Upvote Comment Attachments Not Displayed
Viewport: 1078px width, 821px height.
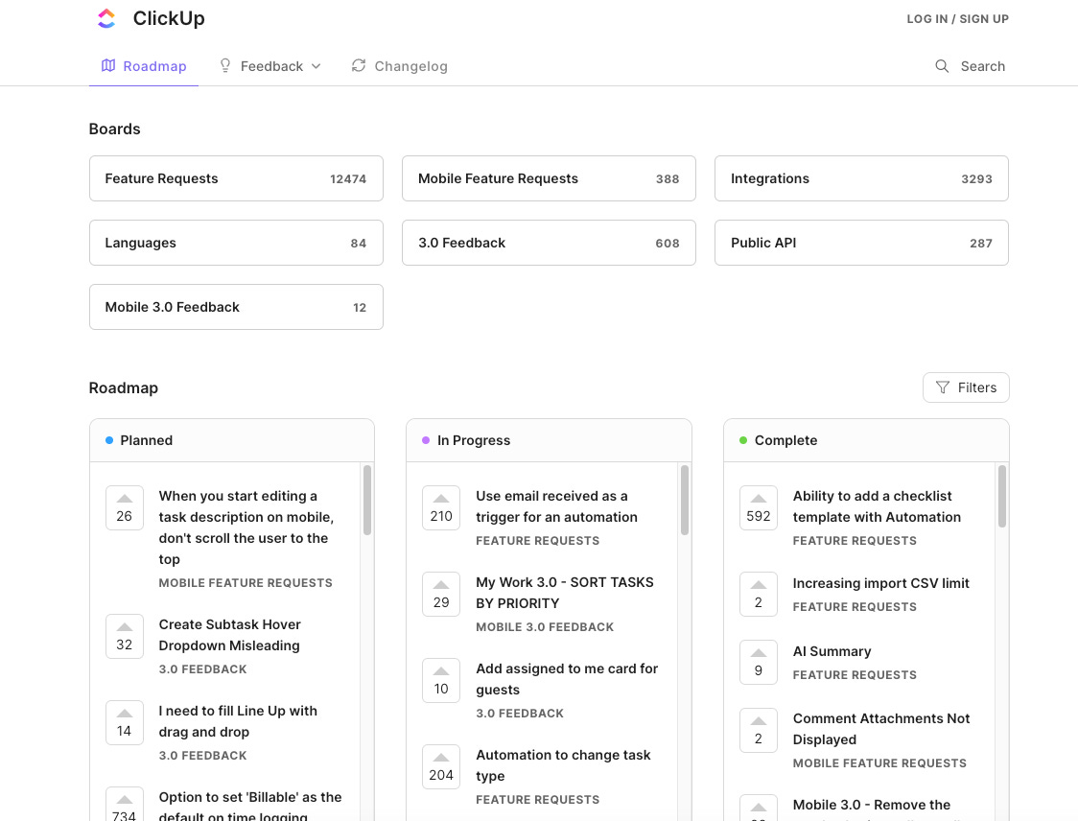759,730
